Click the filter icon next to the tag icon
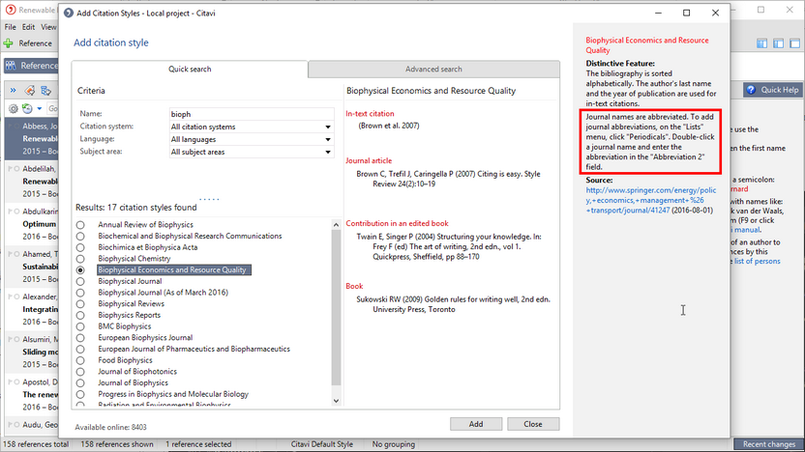The height and width of the screenshot is (452, 805). [45, 91]
